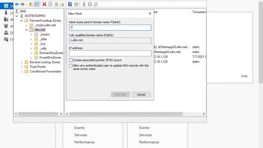This screenshot has height=148, width=263.
Task: Collapse the alto.net zone node
Action: tap(26, 30)
